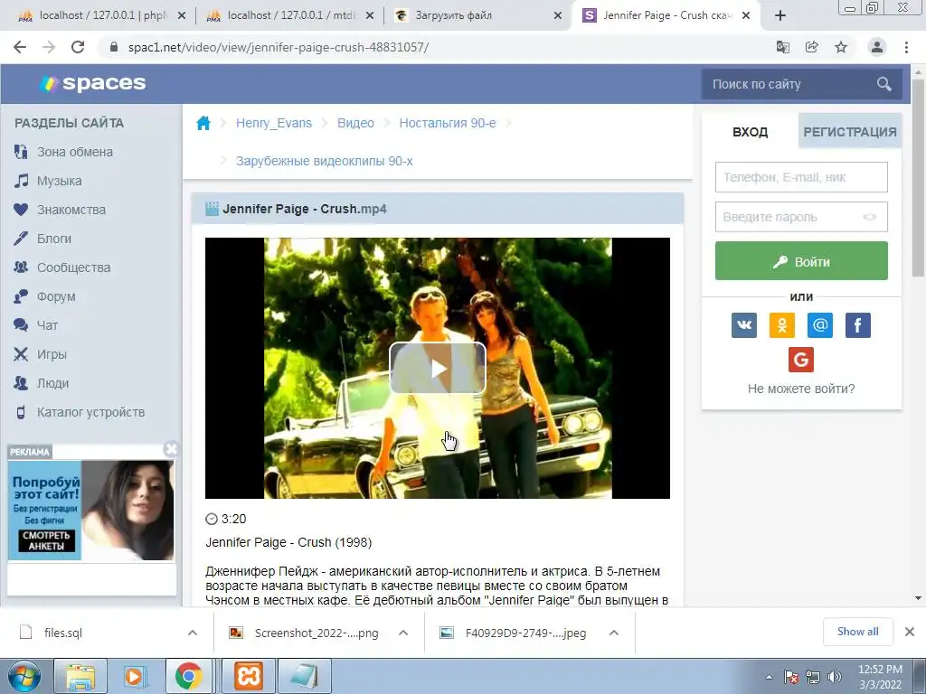Open the Spaces logo homepage
Viewport: 926px width, 694px height.
pos(93,83)
